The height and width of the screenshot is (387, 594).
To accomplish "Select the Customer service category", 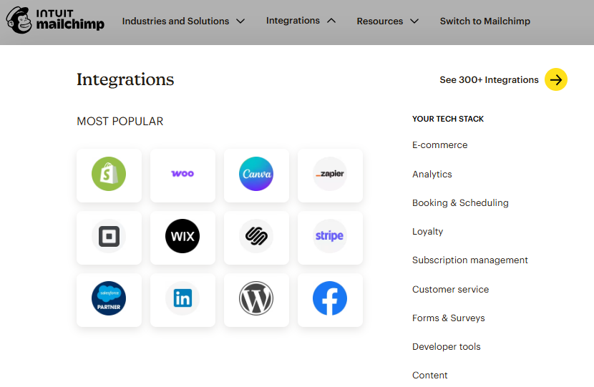I will [450, 289].
